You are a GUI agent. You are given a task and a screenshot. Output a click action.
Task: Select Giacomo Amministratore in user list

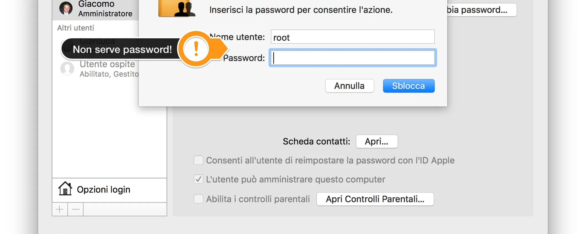coord(95,9)
